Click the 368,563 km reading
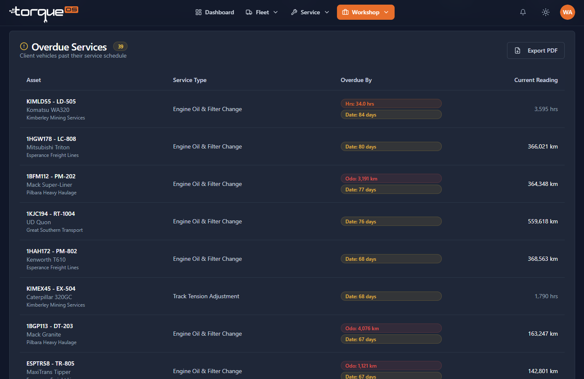 (x=543, y=259)
